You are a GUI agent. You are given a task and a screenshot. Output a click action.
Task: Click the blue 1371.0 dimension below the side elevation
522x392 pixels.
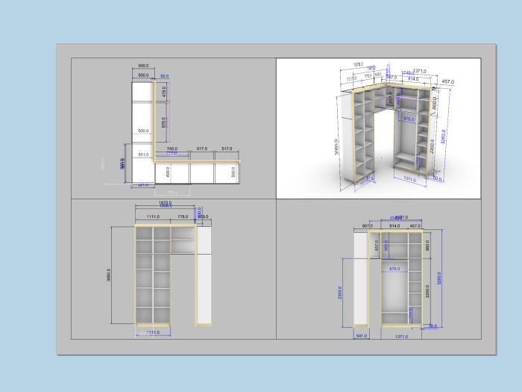tap(401, 337)
